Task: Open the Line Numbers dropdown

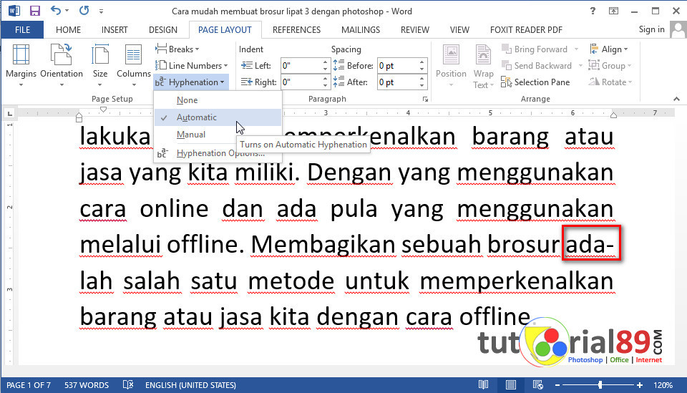Action: (192, 66)
